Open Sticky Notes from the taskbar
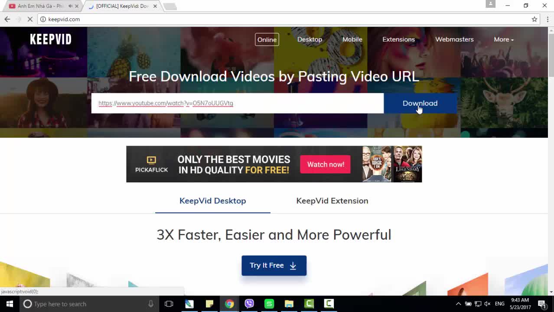Viewport: 554px width, 312px height. (x=209, y=304)
